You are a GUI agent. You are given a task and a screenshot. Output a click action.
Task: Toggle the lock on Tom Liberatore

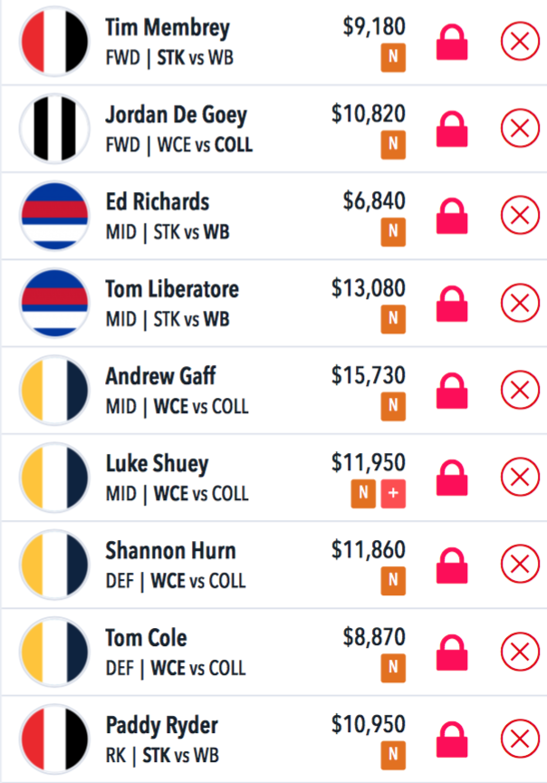coord(452,304)
